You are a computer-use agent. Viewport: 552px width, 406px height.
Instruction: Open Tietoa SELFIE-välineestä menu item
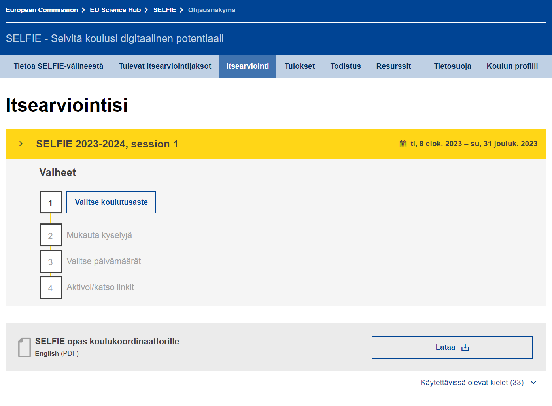tap(59, 66)
